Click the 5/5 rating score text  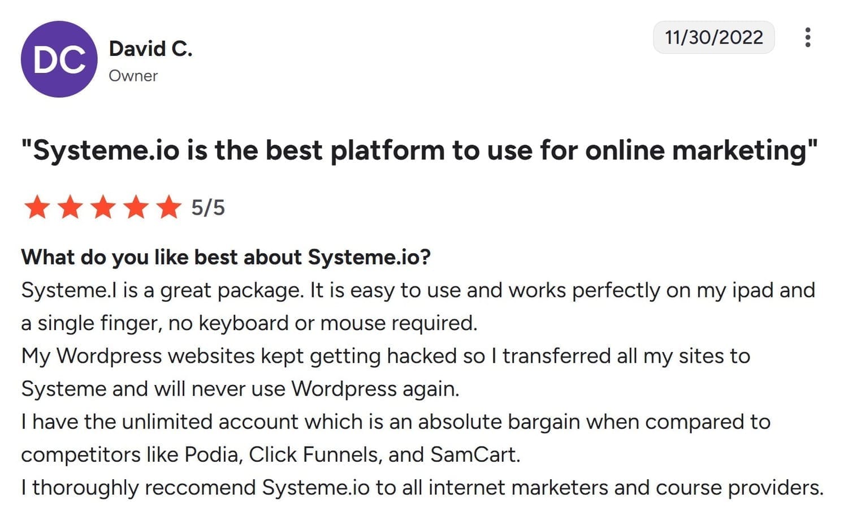(208, 207)
